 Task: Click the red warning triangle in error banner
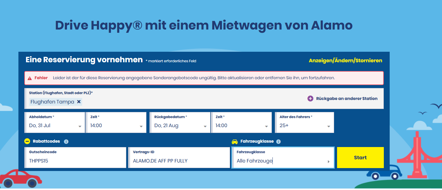tap(30, 78)
